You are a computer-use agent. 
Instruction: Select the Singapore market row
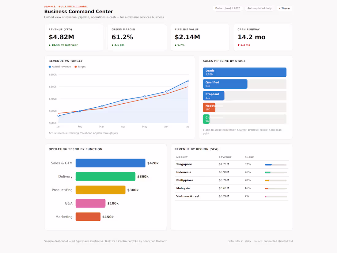232,164
